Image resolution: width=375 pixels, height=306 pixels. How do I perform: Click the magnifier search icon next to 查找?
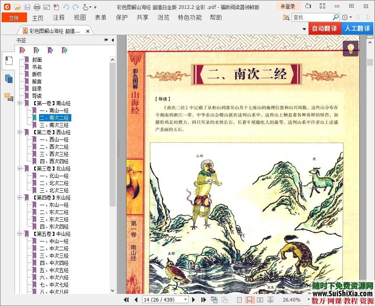335,18
